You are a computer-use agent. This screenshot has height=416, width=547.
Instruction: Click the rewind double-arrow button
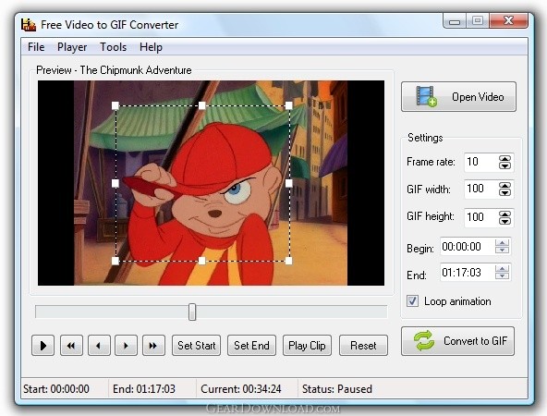tap(71, 346)
